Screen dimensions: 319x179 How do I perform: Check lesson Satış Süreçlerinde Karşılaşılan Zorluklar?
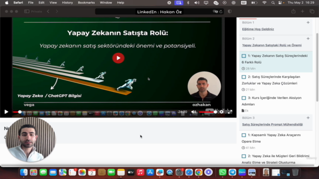[244, 77]
